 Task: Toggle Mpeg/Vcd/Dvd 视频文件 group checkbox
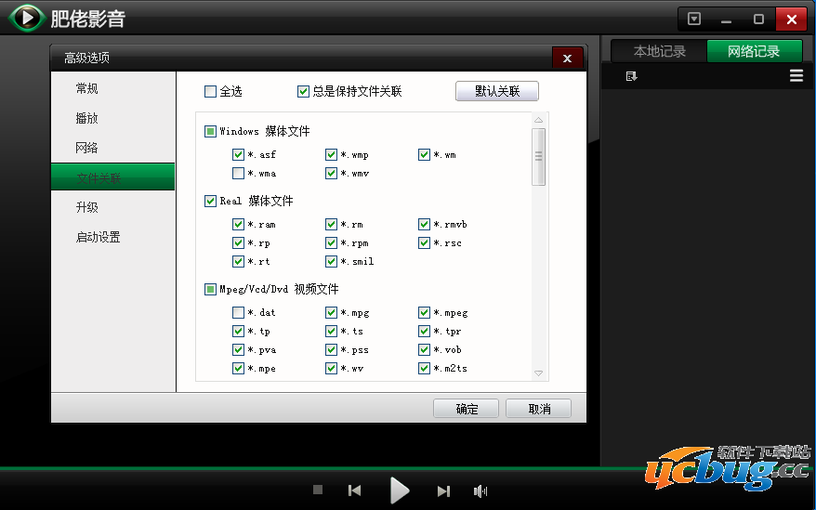point(210,289)
